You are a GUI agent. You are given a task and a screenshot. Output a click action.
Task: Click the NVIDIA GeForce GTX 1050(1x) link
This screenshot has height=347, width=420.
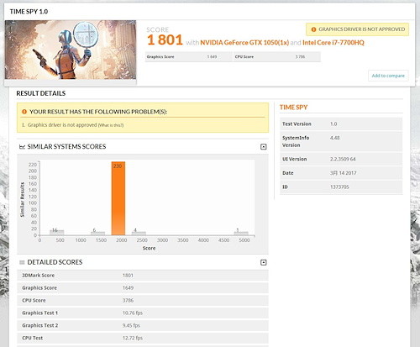[244, 43]
